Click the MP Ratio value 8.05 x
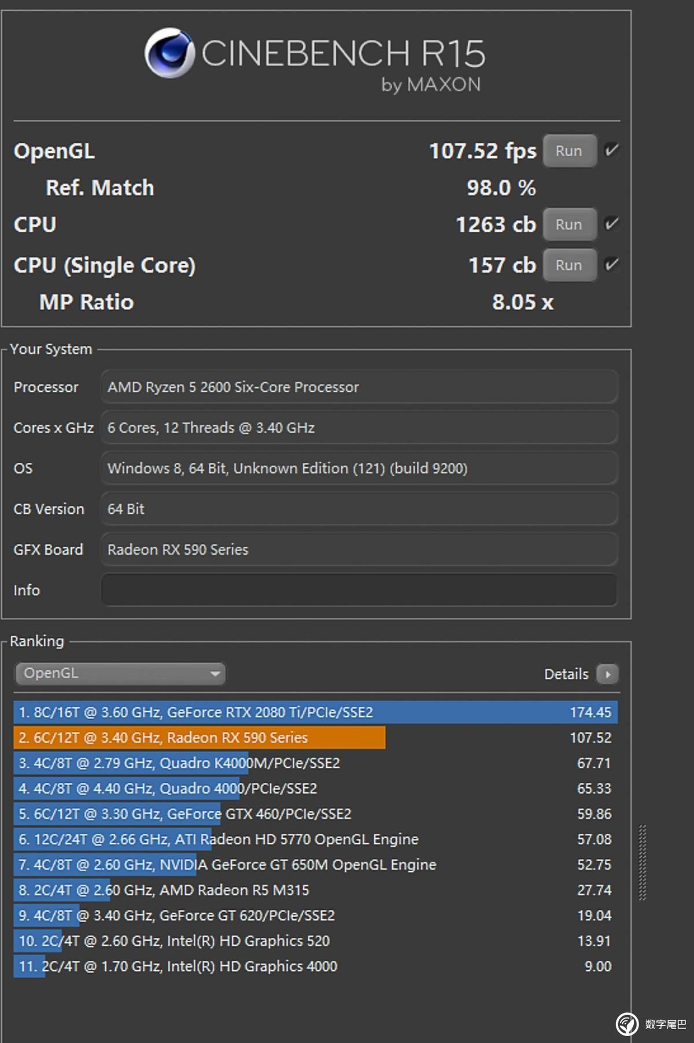The image size is (694, 1043). 523,302
